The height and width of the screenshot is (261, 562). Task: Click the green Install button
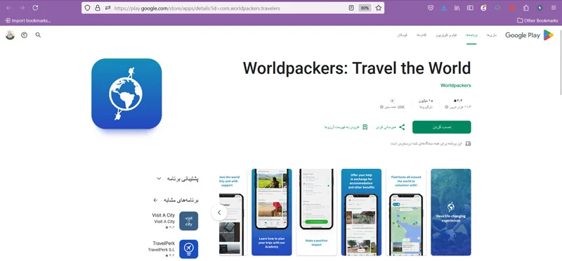click(x=442, y=127)
